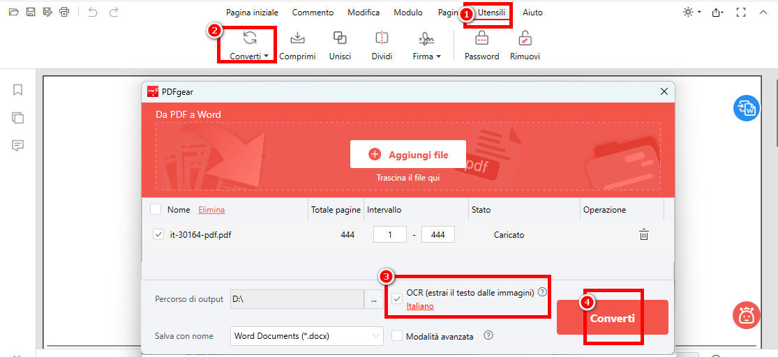Click the Totale pagine column header
Image resolution: width=778 pixels, height=357 pixels.
click(x=336, y=210)
